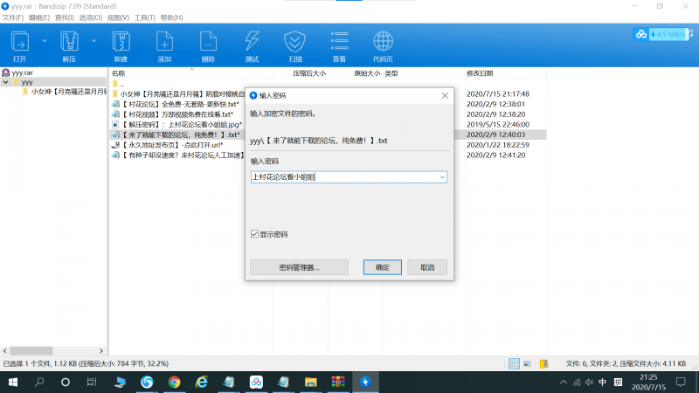Select the 【永久地址发布页】 url file
The height and width of the screenshot is (393, 699).
[x=172, y=145]
